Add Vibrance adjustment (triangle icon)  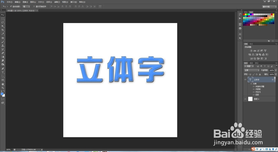265,51
